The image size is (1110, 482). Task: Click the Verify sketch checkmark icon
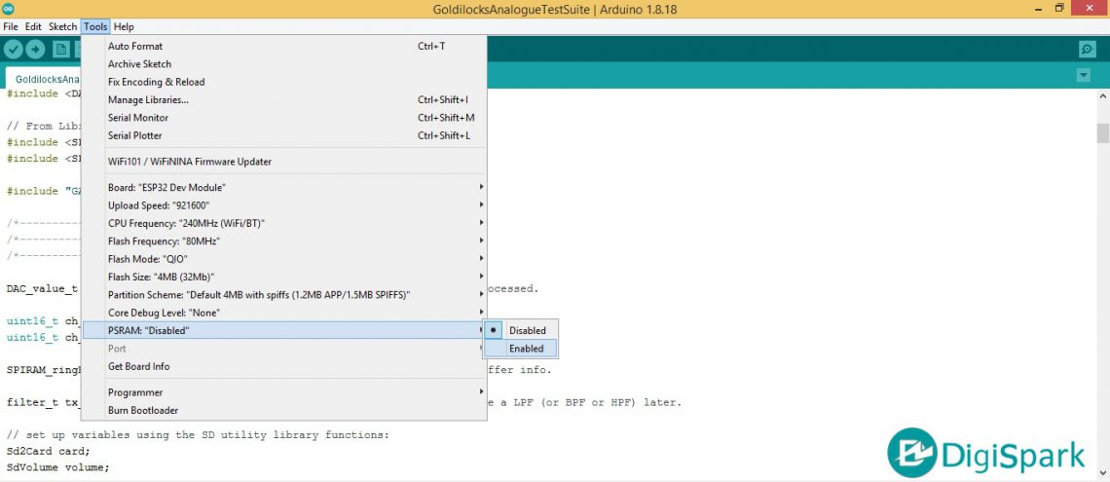tap(14, 50)
